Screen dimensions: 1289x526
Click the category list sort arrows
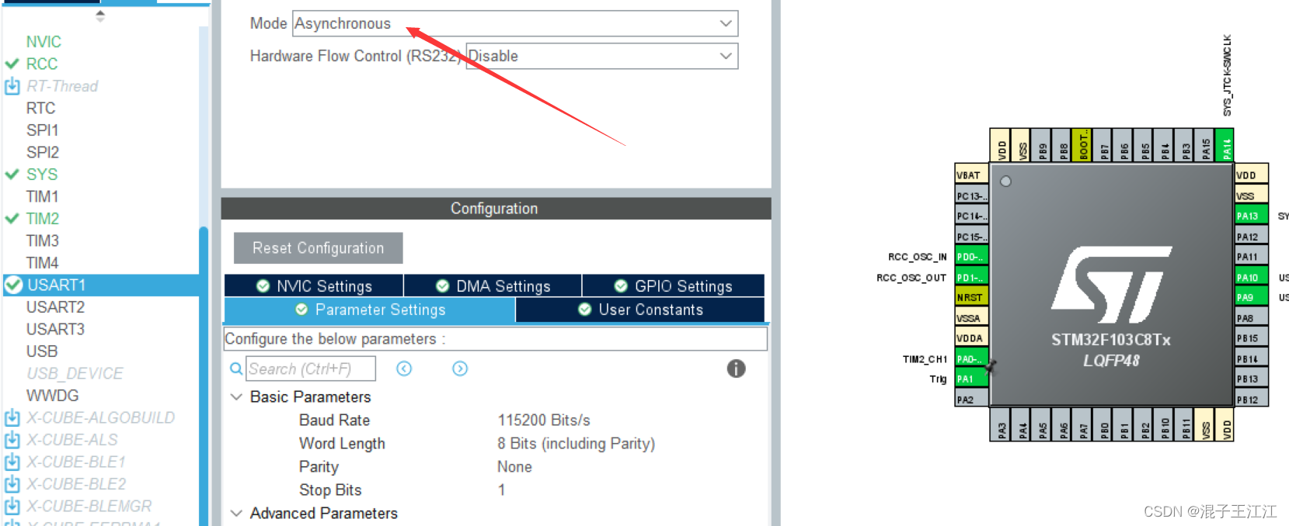click(x=99, y=16)
